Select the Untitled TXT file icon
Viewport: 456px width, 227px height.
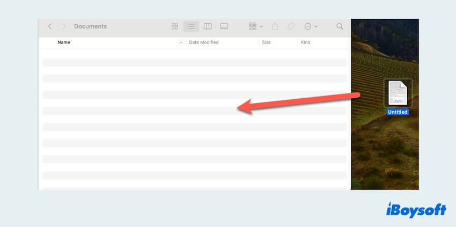click(x=398, y=93)
